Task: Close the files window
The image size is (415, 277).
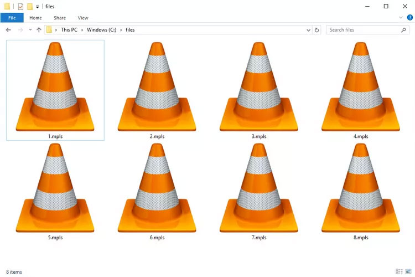Action: point(405,6)
